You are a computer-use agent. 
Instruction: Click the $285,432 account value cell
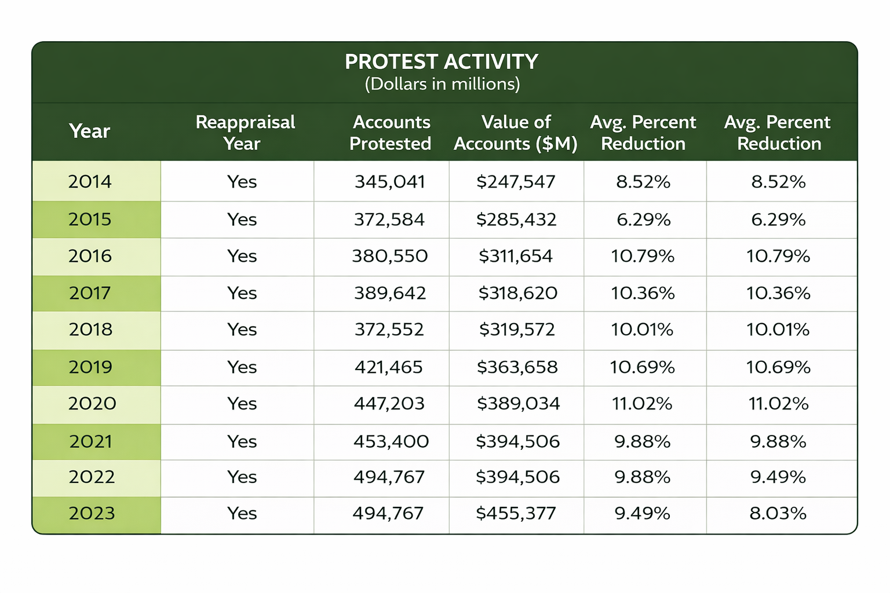[516, 219]
